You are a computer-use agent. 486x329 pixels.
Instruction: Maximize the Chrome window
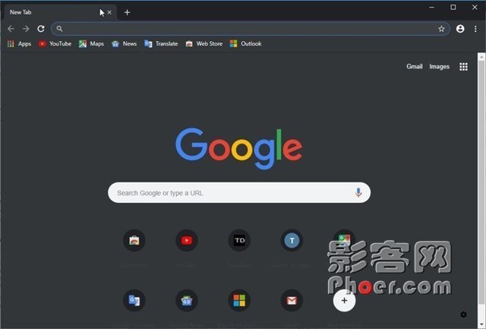coord(453,7)
